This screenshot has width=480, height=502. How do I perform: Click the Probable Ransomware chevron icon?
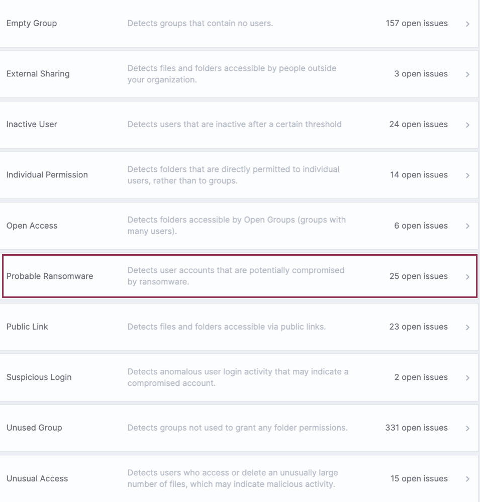[467, 276]
